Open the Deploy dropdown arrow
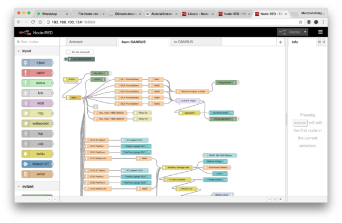Image resolution: width=342 pixels, height=223 pixels. coord(305,32)
